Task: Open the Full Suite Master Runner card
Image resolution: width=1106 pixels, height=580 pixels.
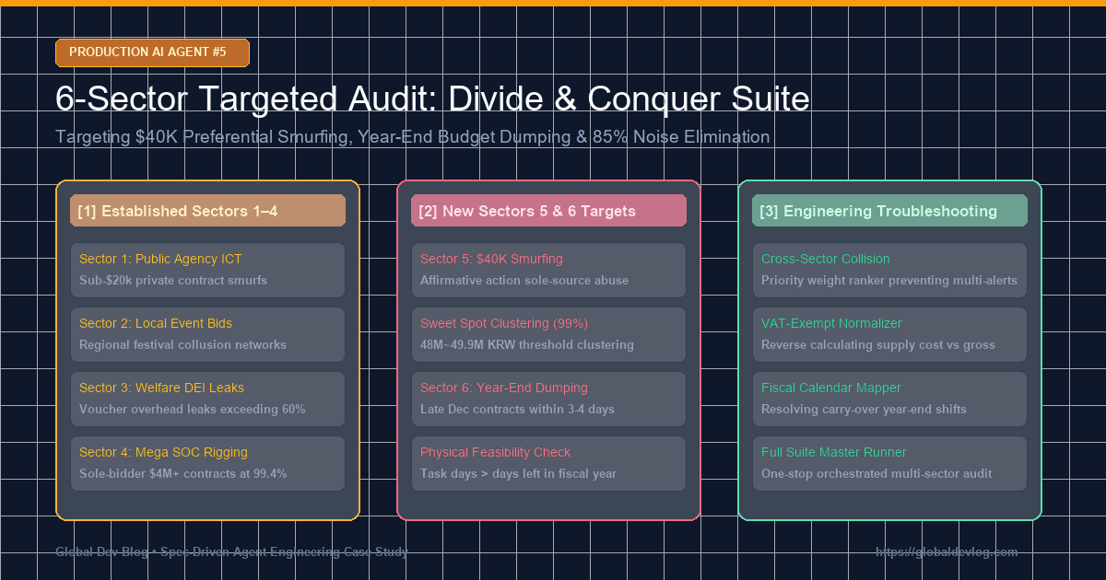Action: tap(889, 463)
